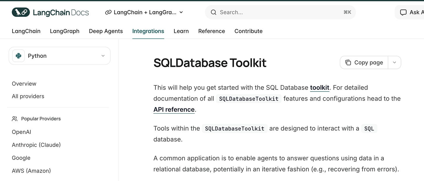
Task: Follow the toolkit hyperlink
Action: pyautogui.click(x=319, y=87)
